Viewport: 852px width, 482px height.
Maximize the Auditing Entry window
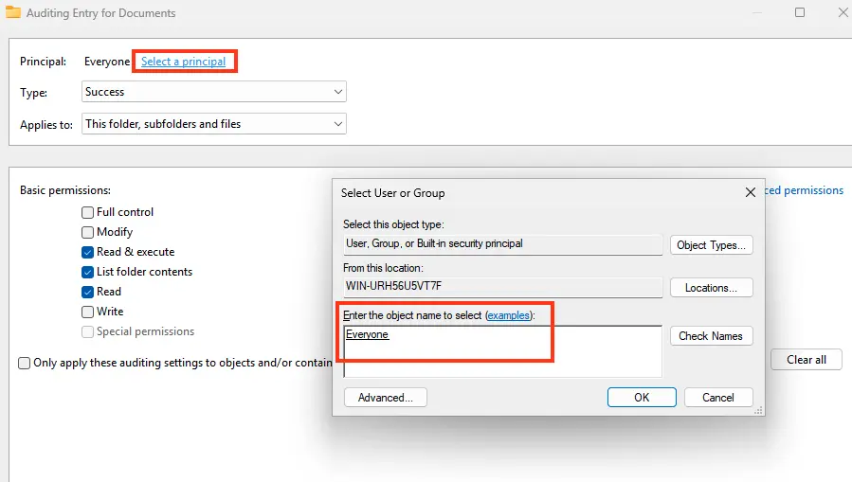(800, 13)
